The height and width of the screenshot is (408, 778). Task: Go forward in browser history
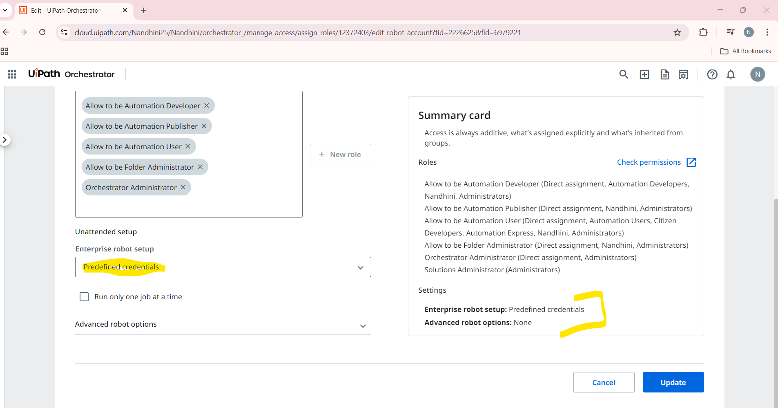(24, 32)
